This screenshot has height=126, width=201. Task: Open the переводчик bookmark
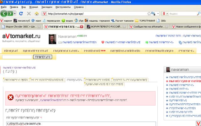pyautogui.click(x=52, y=21)
